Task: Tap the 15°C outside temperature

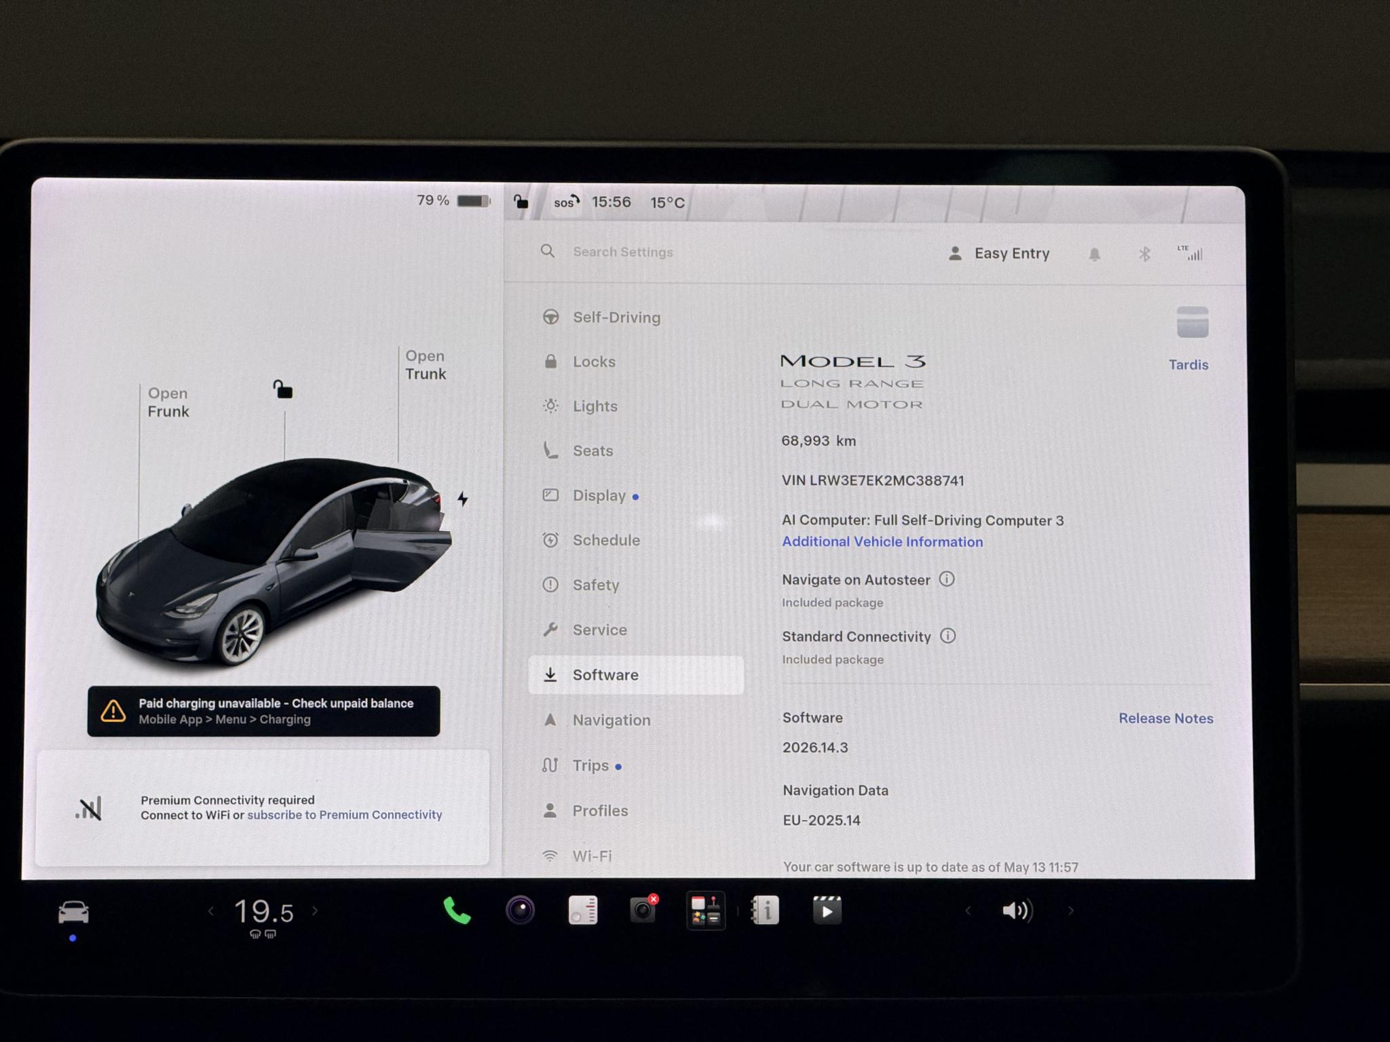Action: [668, 202]
